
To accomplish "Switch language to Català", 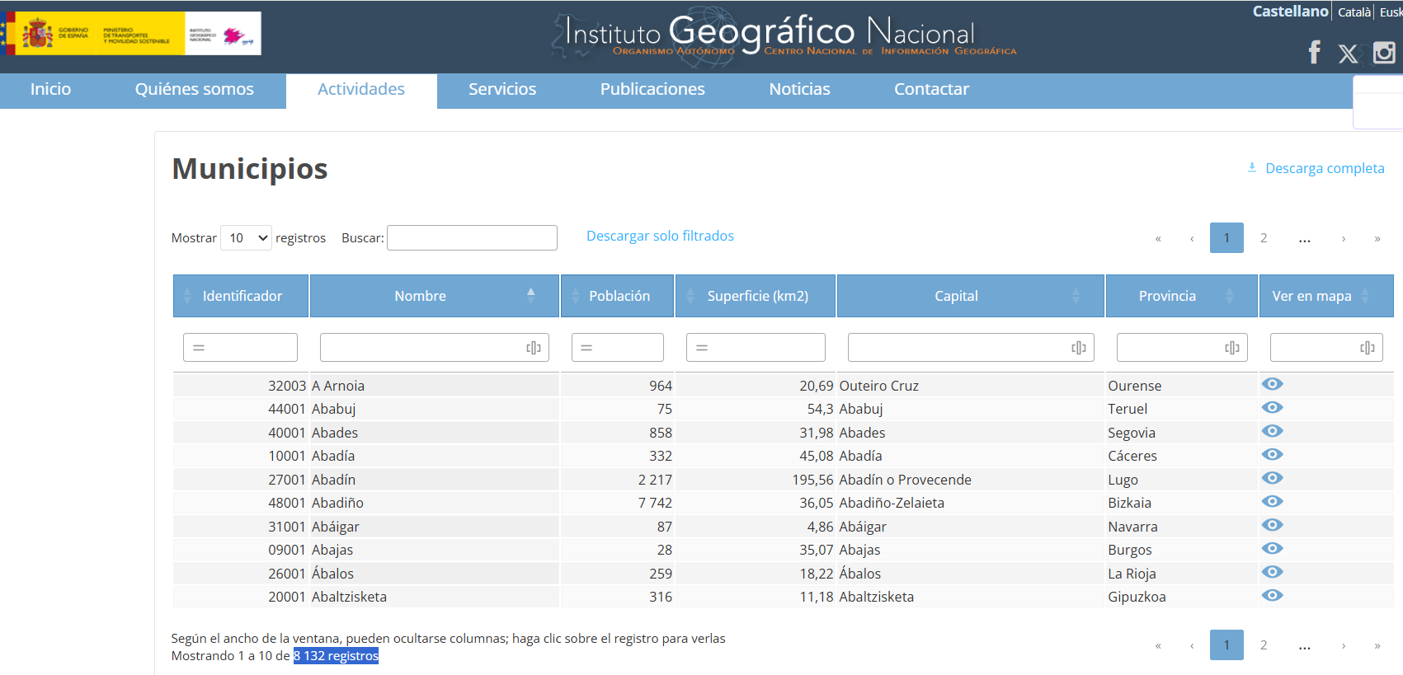I will coord(1354,12).
